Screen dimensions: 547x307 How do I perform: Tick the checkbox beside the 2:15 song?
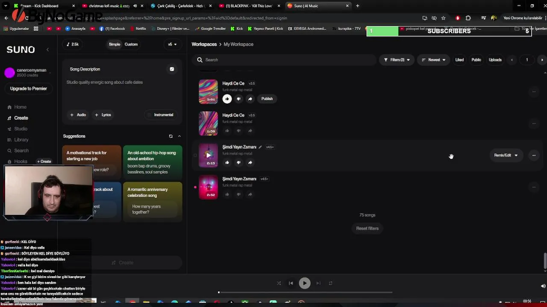195,155
